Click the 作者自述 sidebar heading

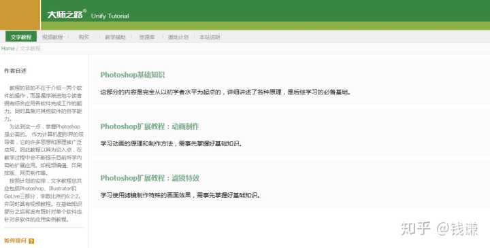coord(15,71)
